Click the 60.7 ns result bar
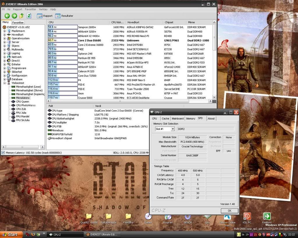The height and width of the screenshot is (238, 298). [x=63, y=40]
